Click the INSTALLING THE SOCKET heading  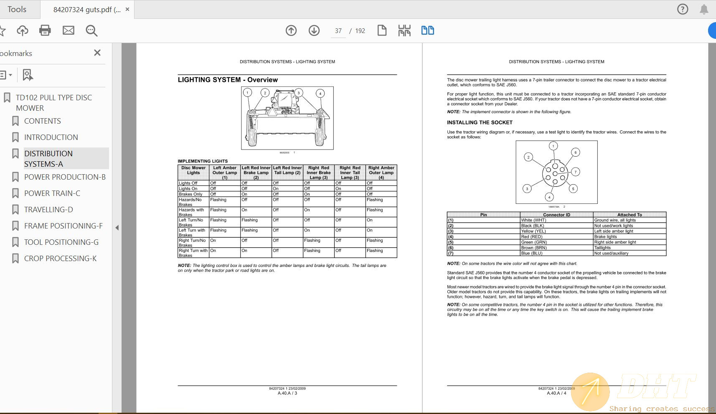pos(480,122)
